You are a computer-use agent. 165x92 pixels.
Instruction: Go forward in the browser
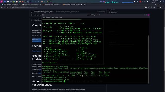coord(5,8)
